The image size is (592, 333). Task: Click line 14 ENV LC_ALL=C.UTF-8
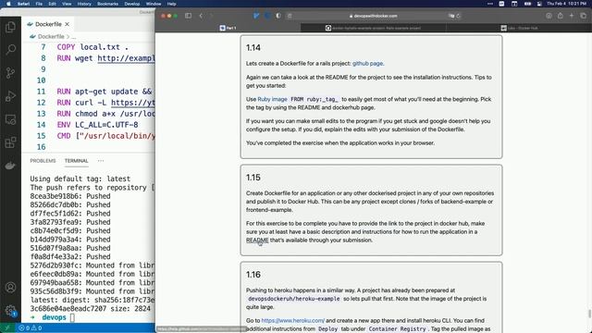pos(97,125)
